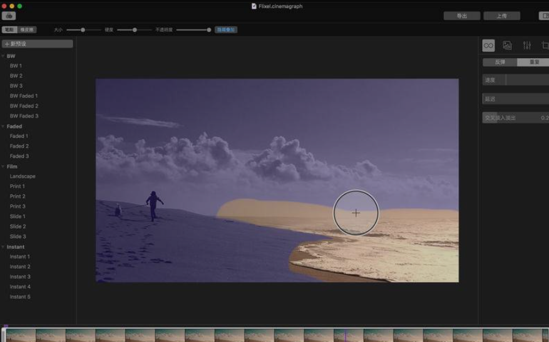Adjust the 硬度 hardness slider

coord(135,30)
